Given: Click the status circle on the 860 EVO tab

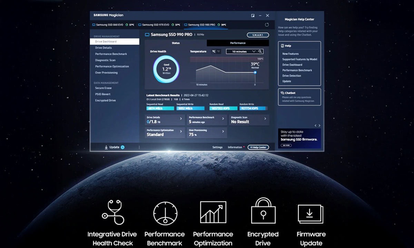Looking at the screenshot, I should tap(127, 25).
